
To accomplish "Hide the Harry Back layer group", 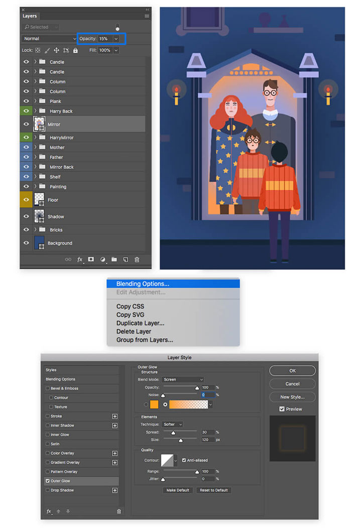I will (26, 111).
